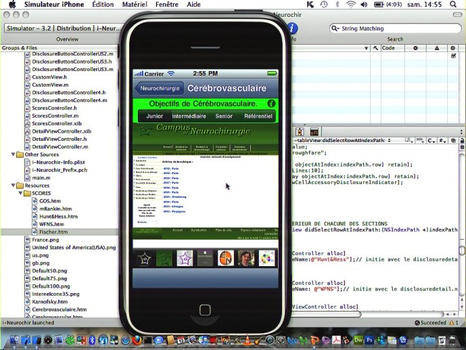The image size is (466, 350).
Task: Open the breakpoints dropdown in editor bar
Action: pos(420,140)
